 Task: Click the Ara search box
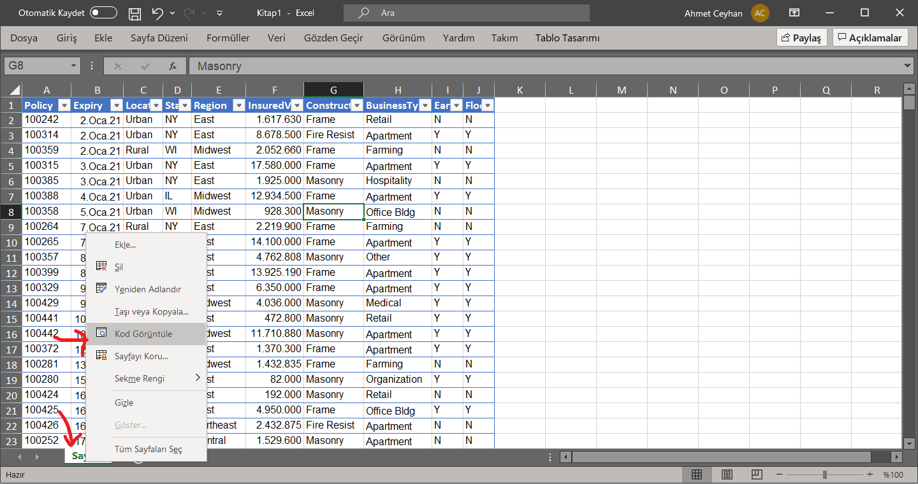pyautogui.click(x=466, y=13)
